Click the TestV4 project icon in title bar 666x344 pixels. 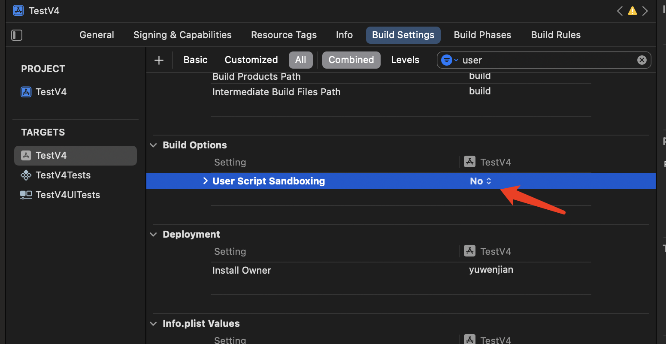pos(18,11)
